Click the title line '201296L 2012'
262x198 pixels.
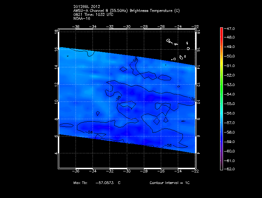(x=87, y=6)
